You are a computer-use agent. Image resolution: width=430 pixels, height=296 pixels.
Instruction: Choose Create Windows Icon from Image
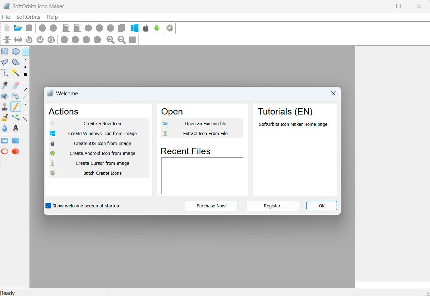tap(102, 133)
